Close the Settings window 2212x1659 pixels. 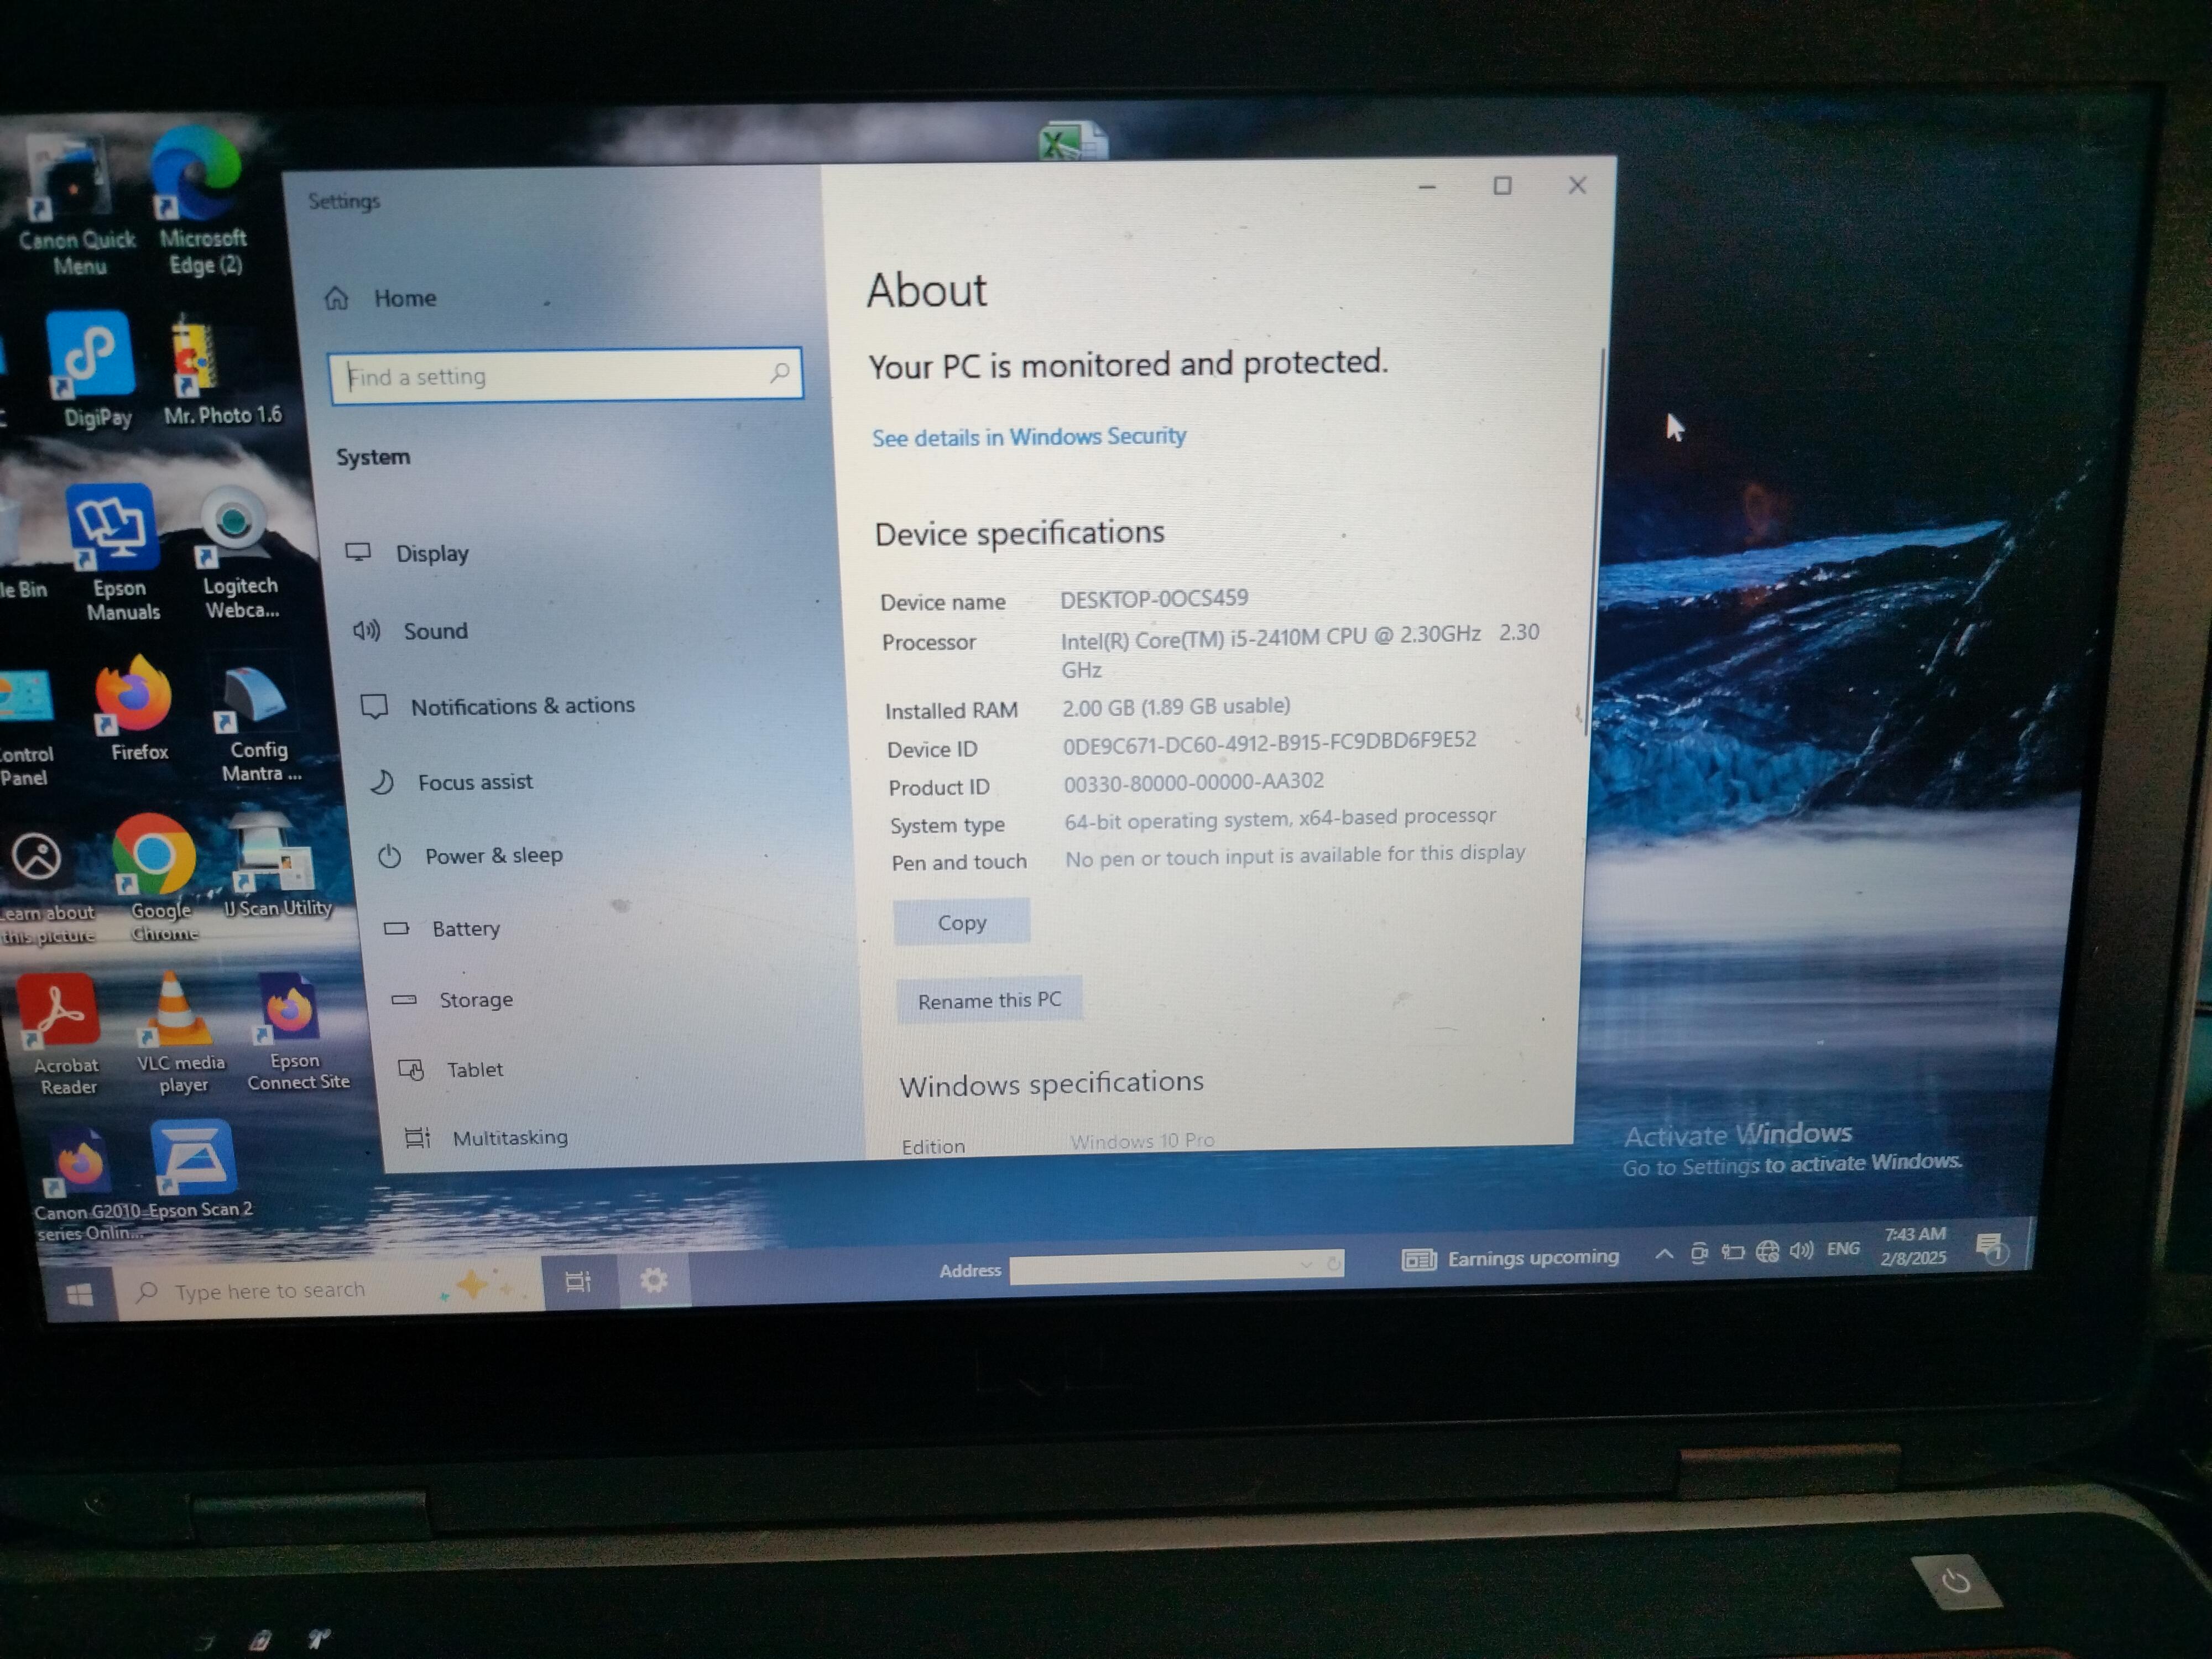coord(1577,186)
